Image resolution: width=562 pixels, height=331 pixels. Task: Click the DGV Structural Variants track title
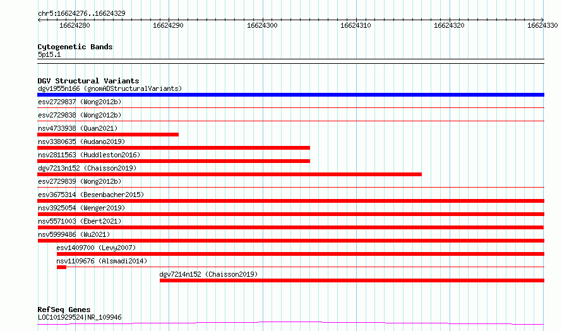88,81
